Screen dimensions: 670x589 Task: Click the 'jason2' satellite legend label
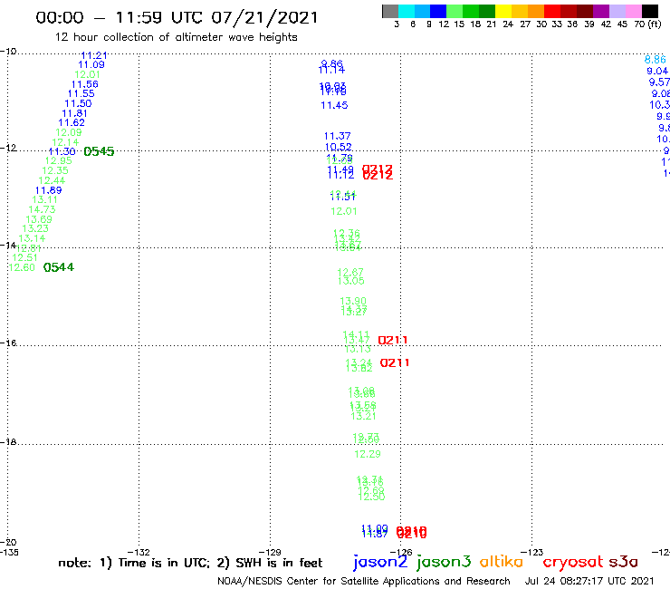(380, 562)
